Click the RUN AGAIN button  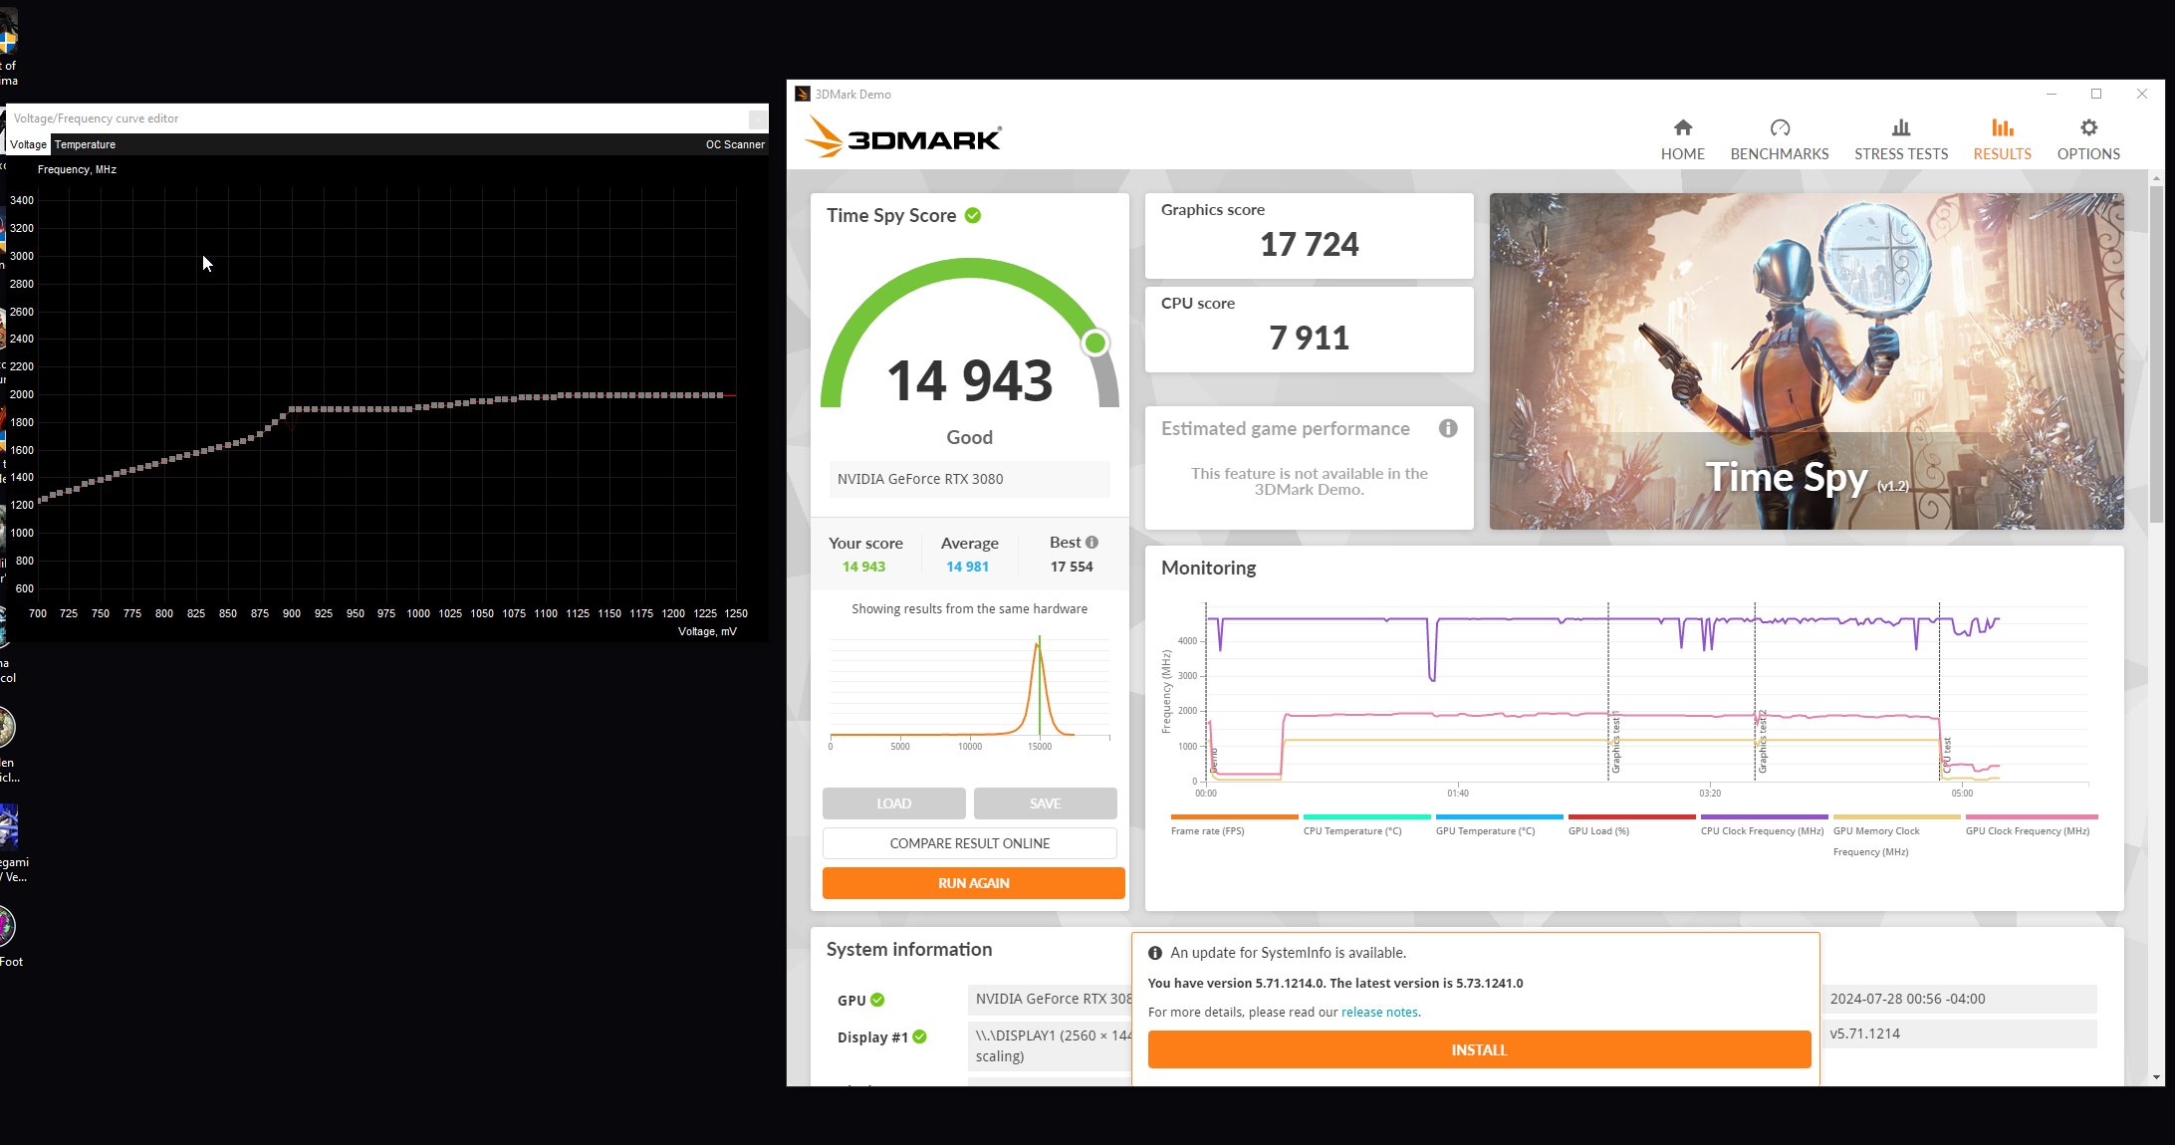tap(973, 883)
